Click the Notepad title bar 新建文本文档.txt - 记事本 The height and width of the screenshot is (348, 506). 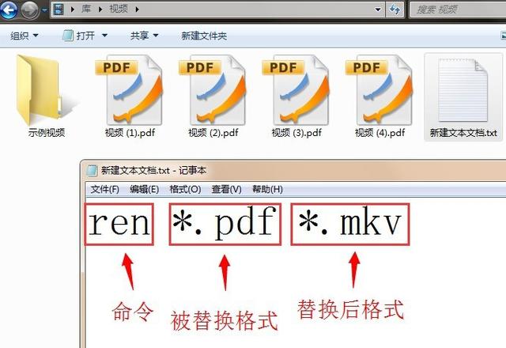point(153,171)
